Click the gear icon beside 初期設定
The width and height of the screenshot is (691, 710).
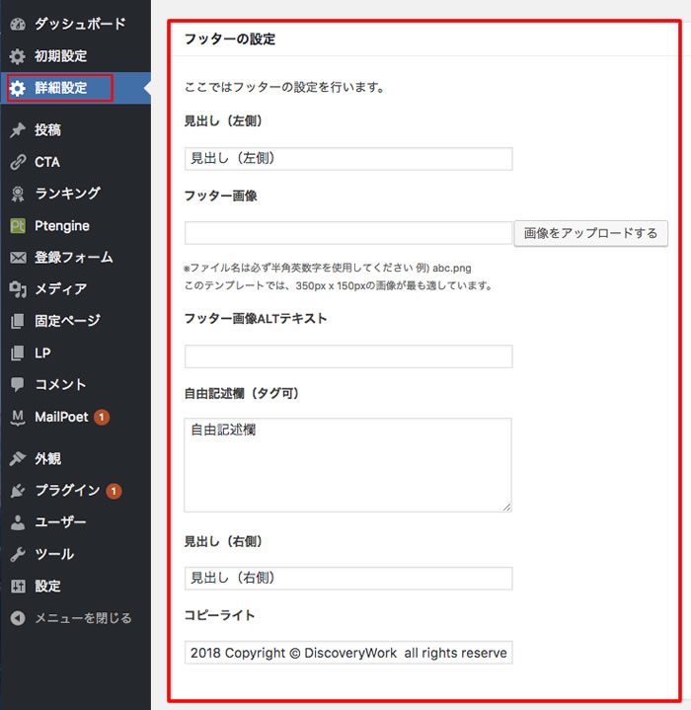click(18, 55)
